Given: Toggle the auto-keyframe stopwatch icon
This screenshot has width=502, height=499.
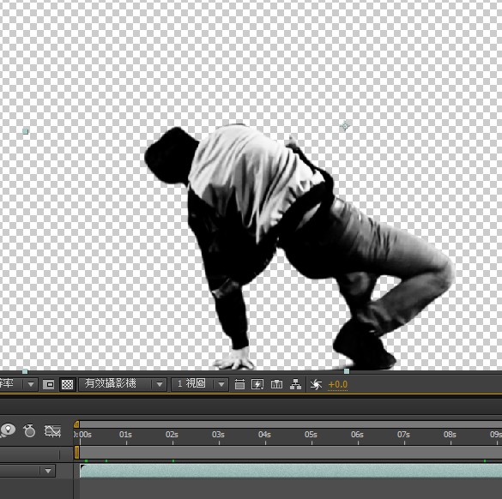Looking at the screenshot, I should 29,430.
